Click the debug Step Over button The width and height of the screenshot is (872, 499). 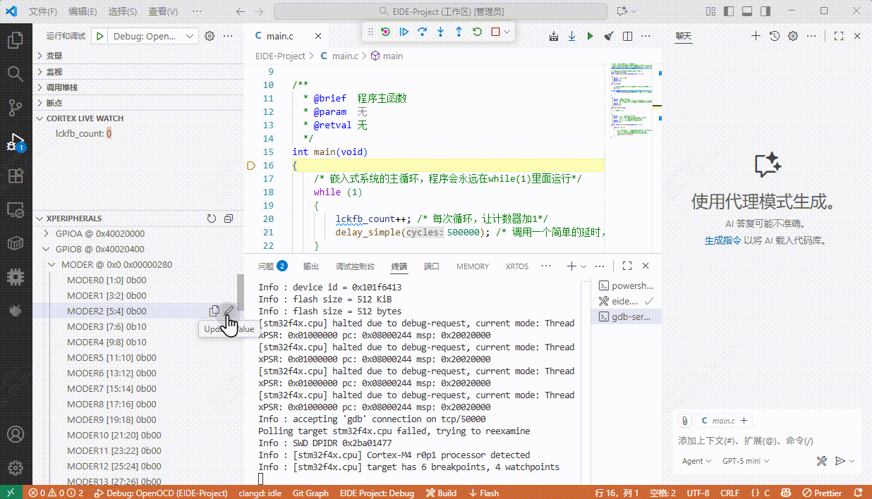tap(422, 32)
